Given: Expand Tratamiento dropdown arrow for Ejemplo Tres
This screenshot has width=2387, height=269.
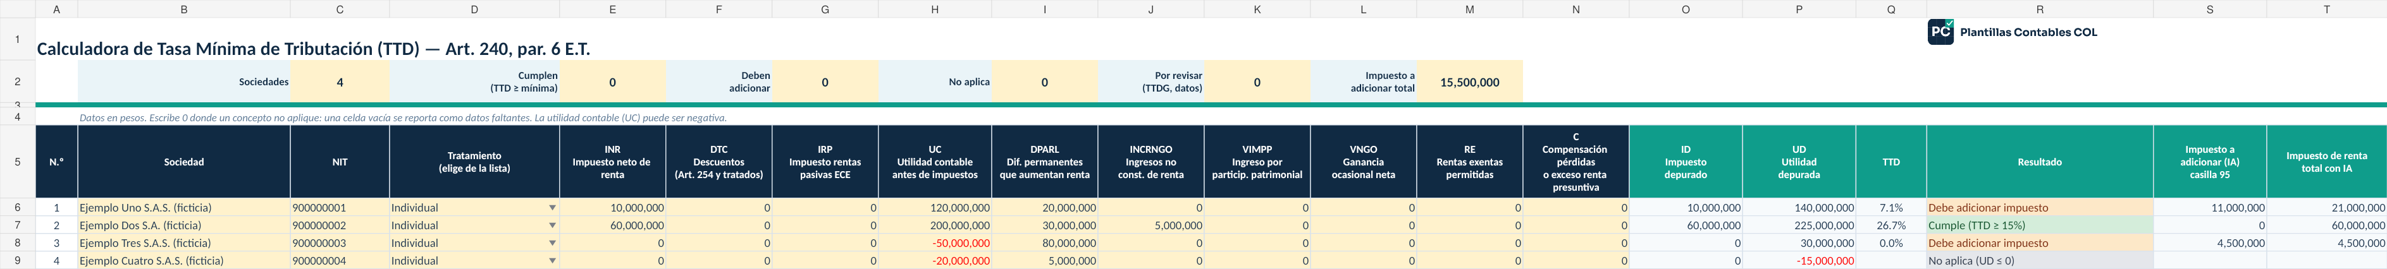Looking at the screenshot, I should point(552,243).
